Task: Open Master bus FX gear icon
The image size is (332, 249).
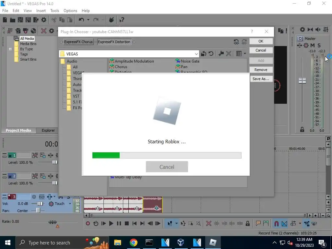Action: (306, 45)
